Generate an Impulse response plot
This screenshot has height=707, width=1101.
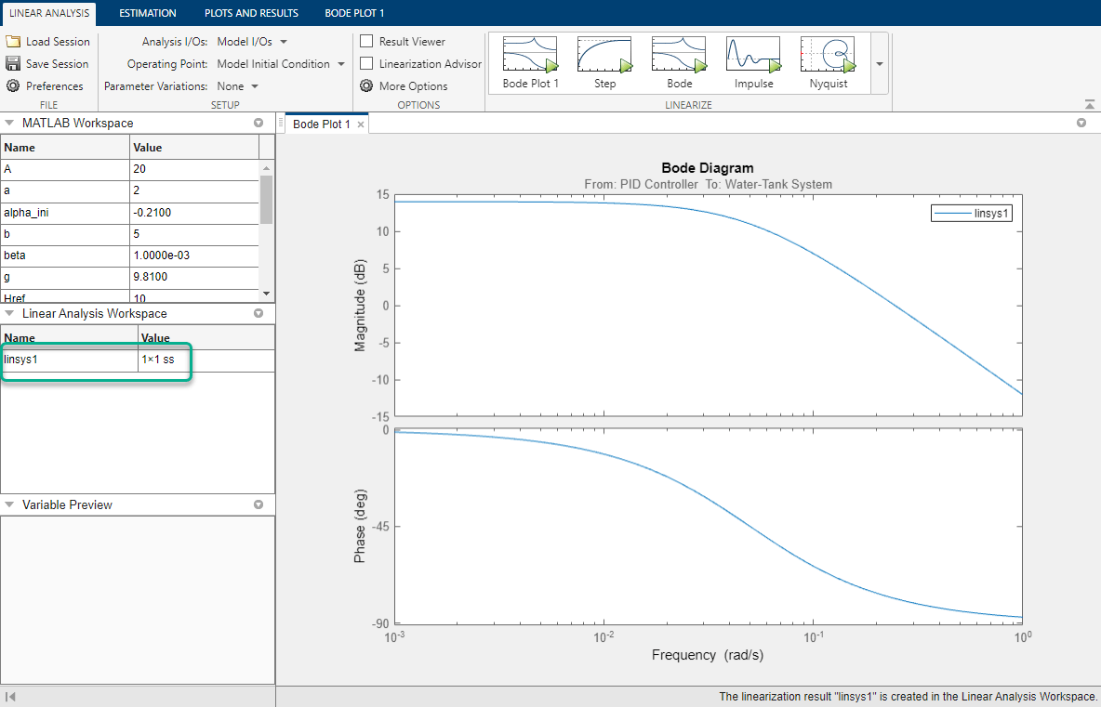coord(753,56)
